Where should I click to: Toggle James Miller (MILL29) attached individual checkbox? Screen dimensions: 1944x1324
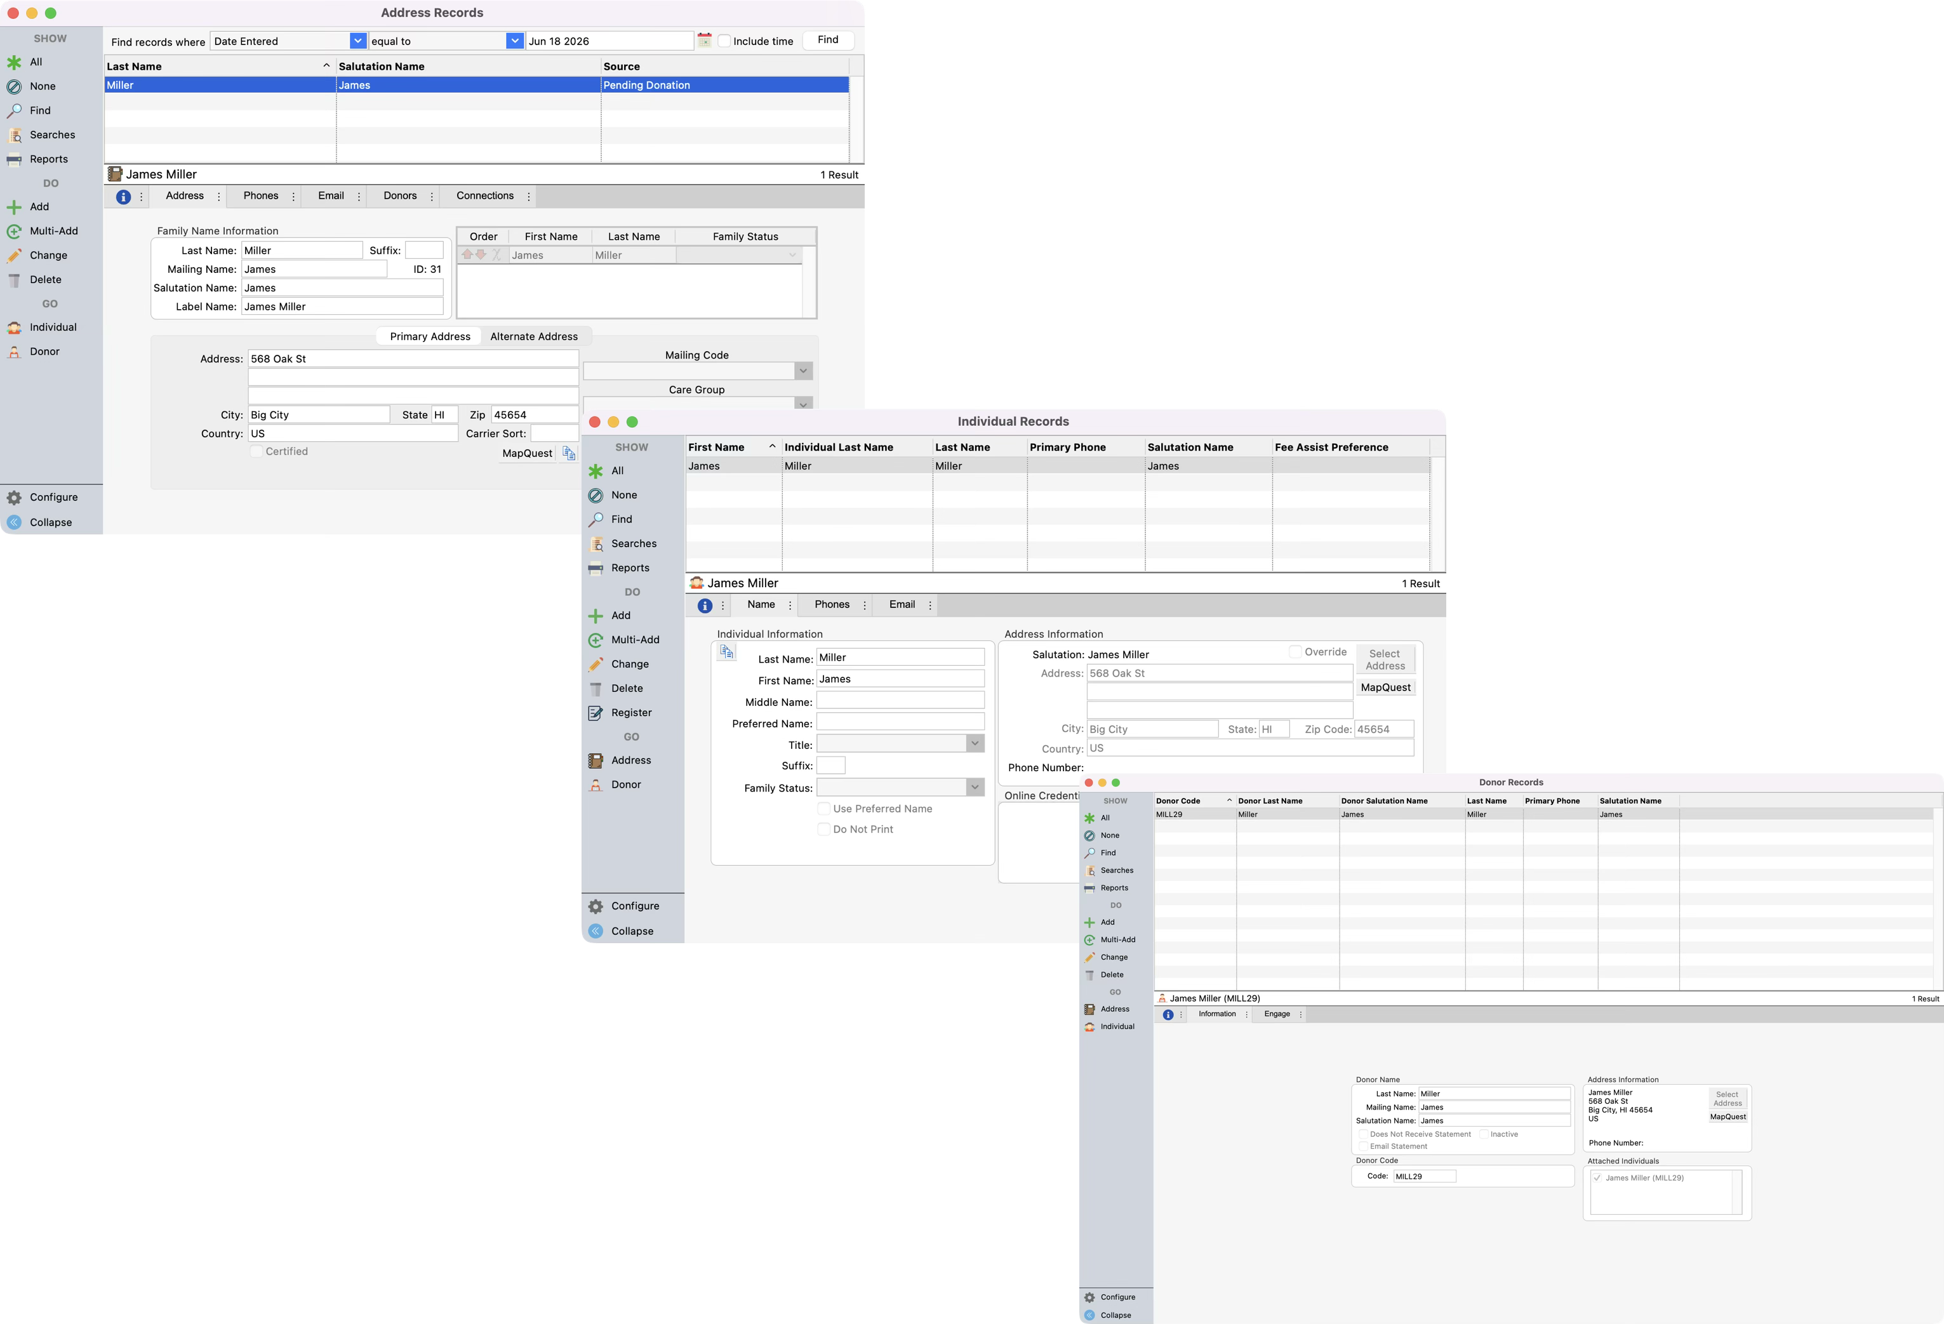[1598, 1177]
